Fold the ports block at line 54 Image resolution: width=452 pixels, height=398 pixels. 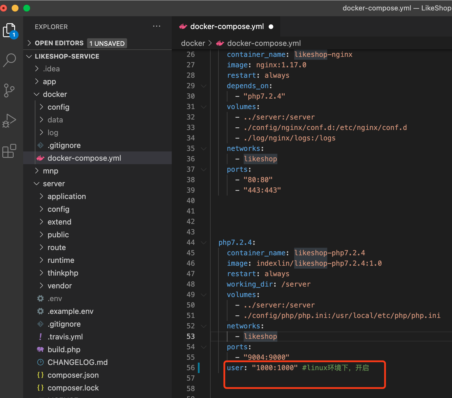204,347
